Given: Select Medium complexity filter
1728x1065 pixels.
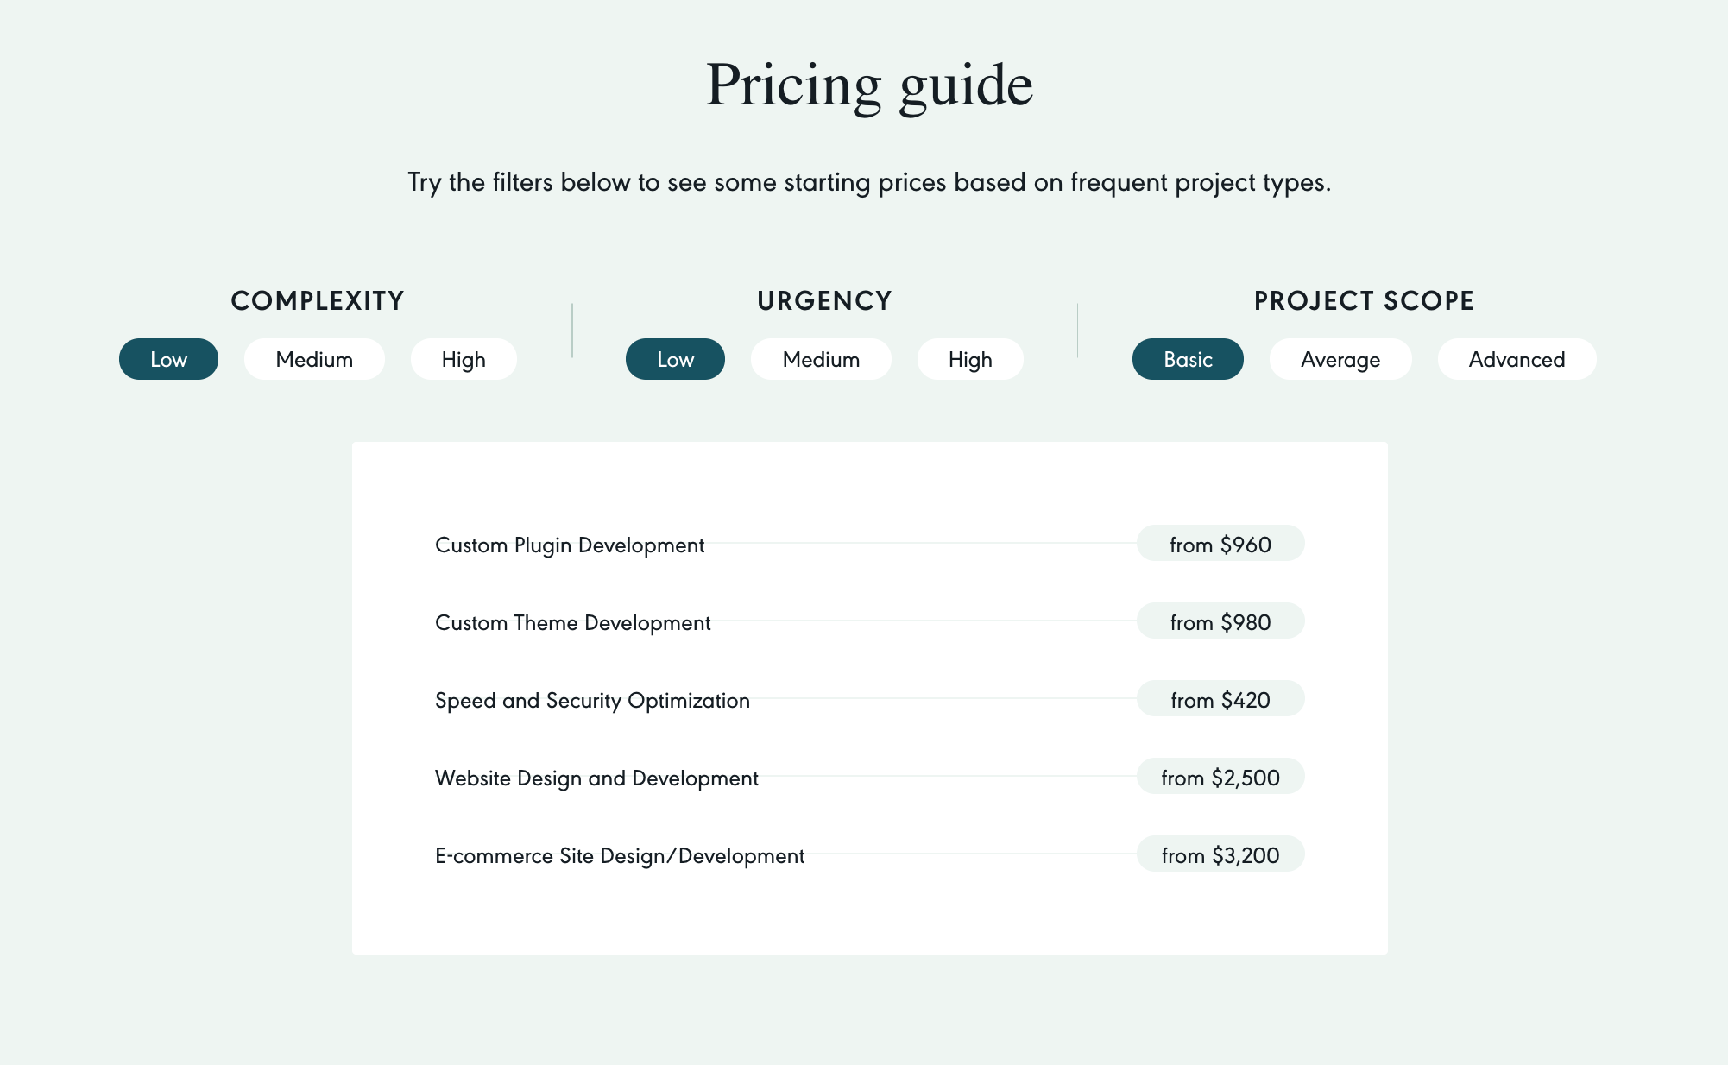Looking at the screenshot, I should point(314,359).
